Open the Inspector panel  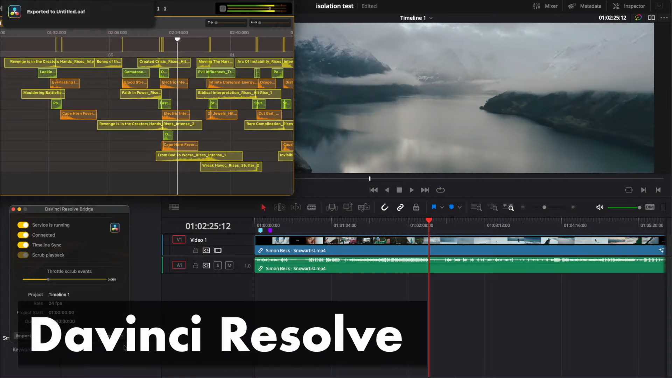point(629,6)
